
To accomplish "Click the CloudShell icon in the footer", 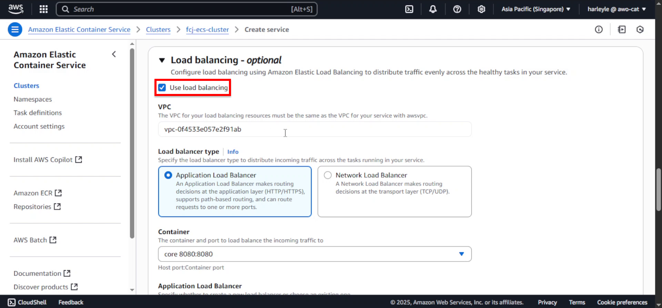I will pyautogui.click(x=11, y=302).
